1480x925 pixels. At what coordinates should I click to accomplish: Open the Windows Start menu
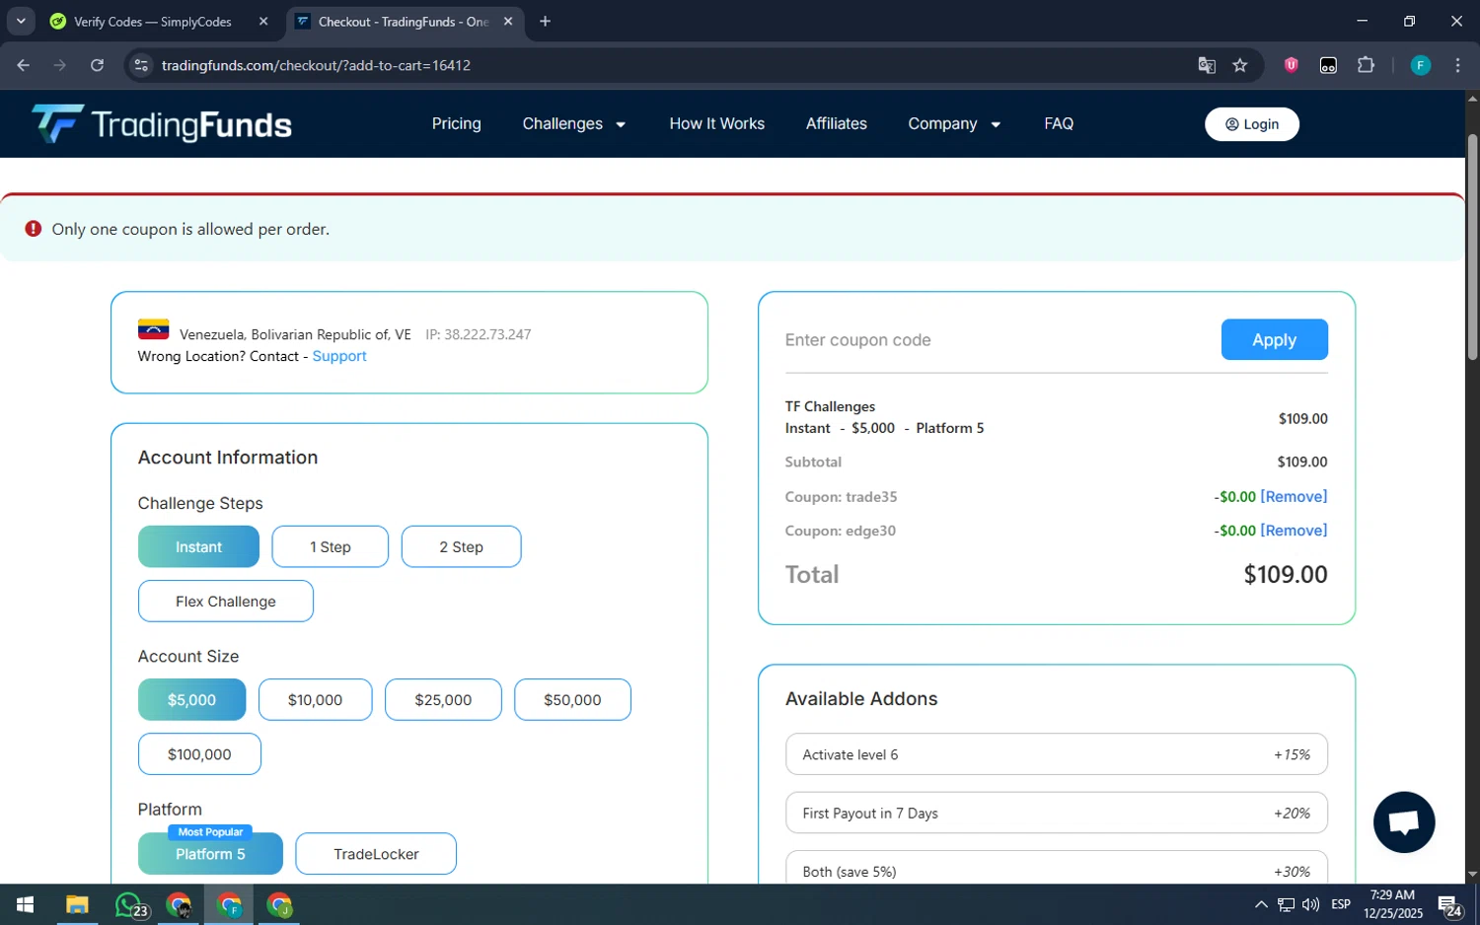25,904
